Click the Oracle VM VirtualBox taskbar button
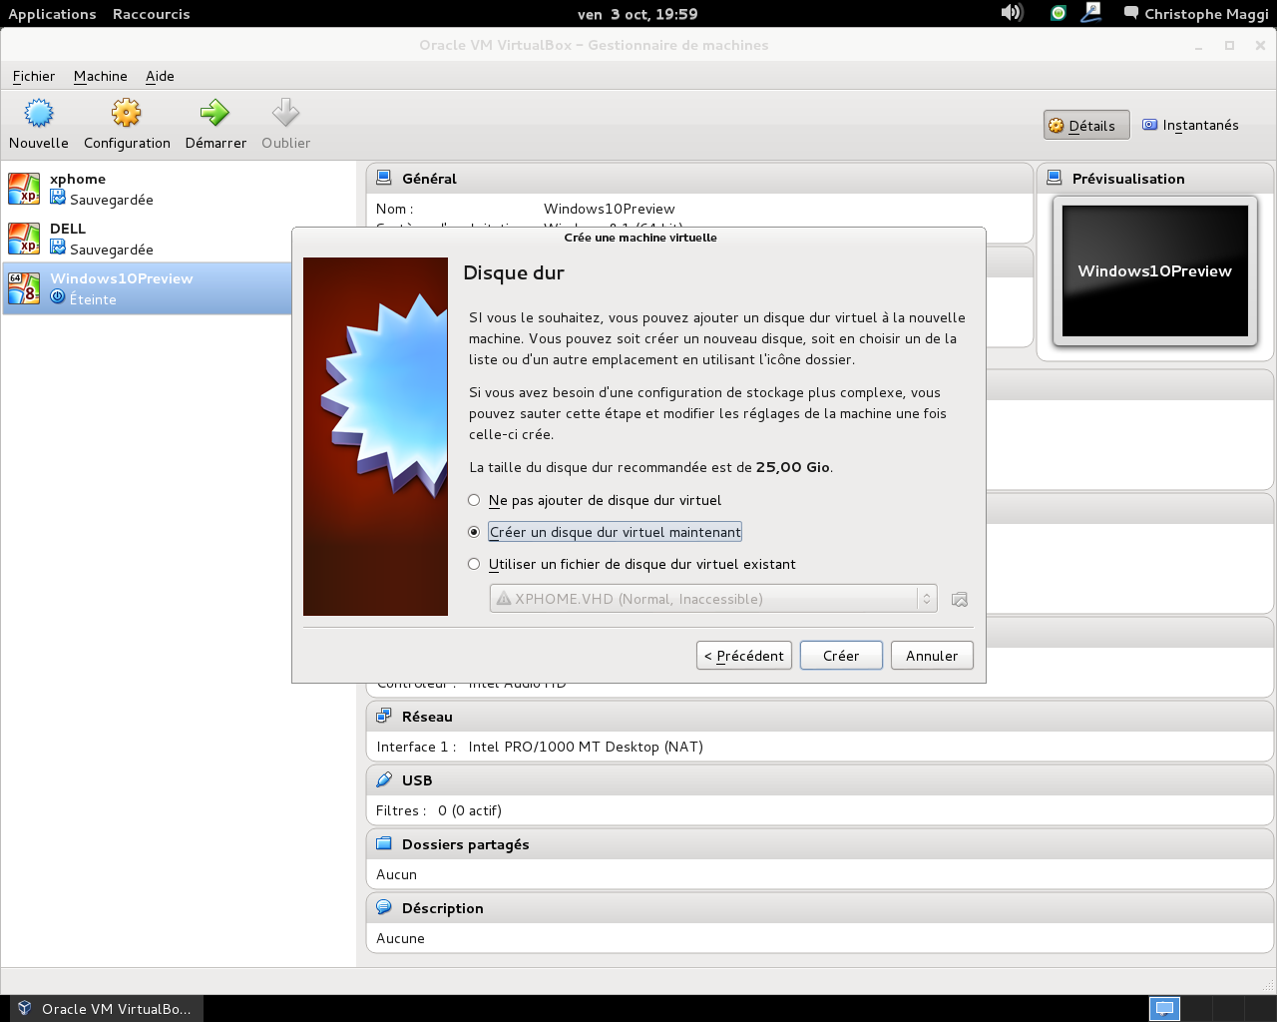Screen dimensions: 1277x1022 point(106,1009)
